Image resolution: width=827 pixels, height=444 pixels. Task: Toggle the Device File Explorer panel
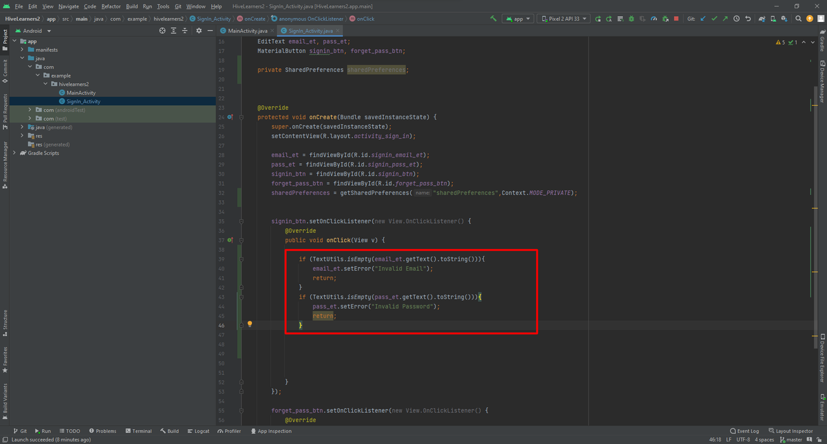[822, 358]
